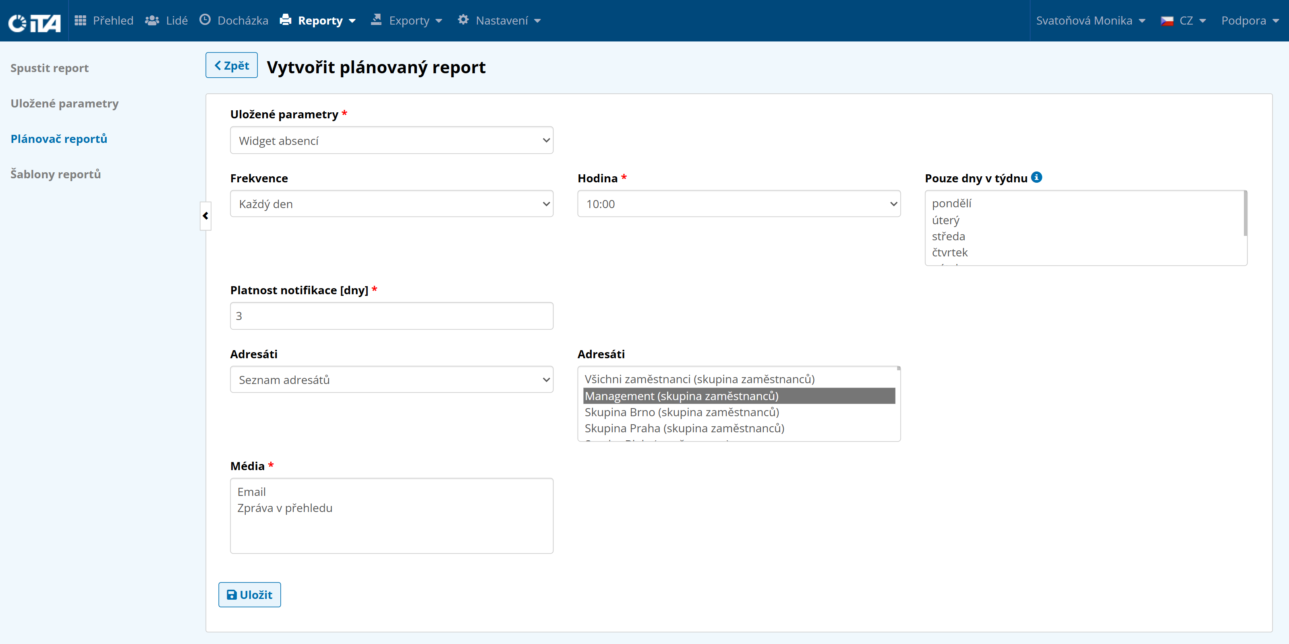
Task: Open the Docházka section
Action: [234, 21]
